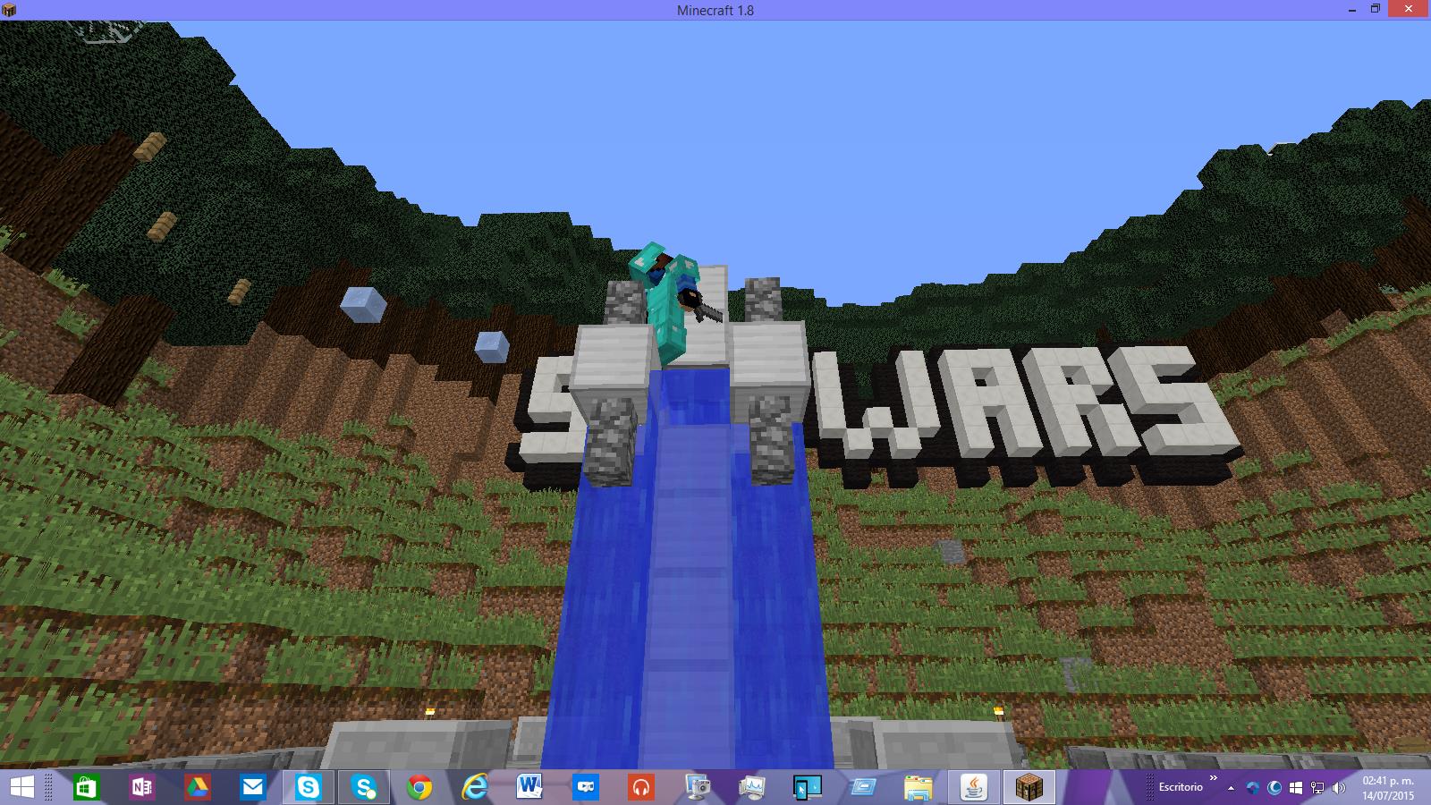Click the diamond-armored player in game
The image size is (1431, 805).
pyautogui.click(x=666, y=301)
